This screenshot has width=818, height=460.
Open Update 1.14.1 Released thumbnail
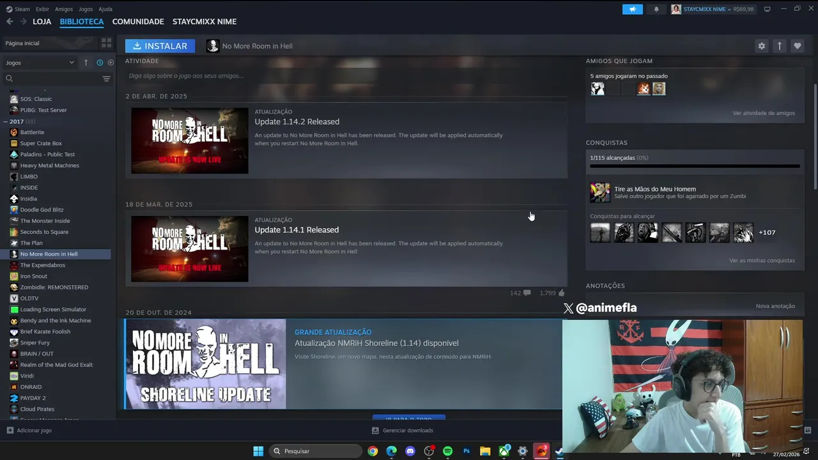[190, 249]
